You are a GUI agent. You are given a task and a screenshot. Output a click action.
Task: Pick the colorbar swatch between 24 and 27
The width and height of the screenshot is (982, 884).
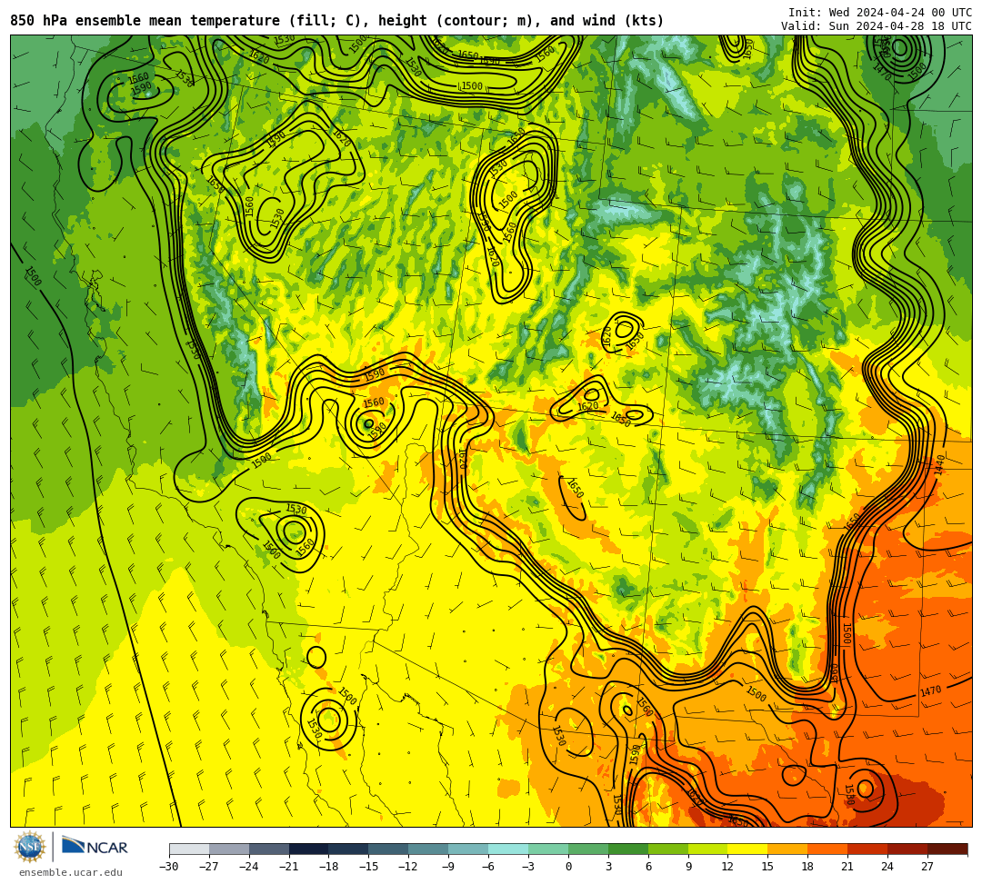tap(908, 849)
